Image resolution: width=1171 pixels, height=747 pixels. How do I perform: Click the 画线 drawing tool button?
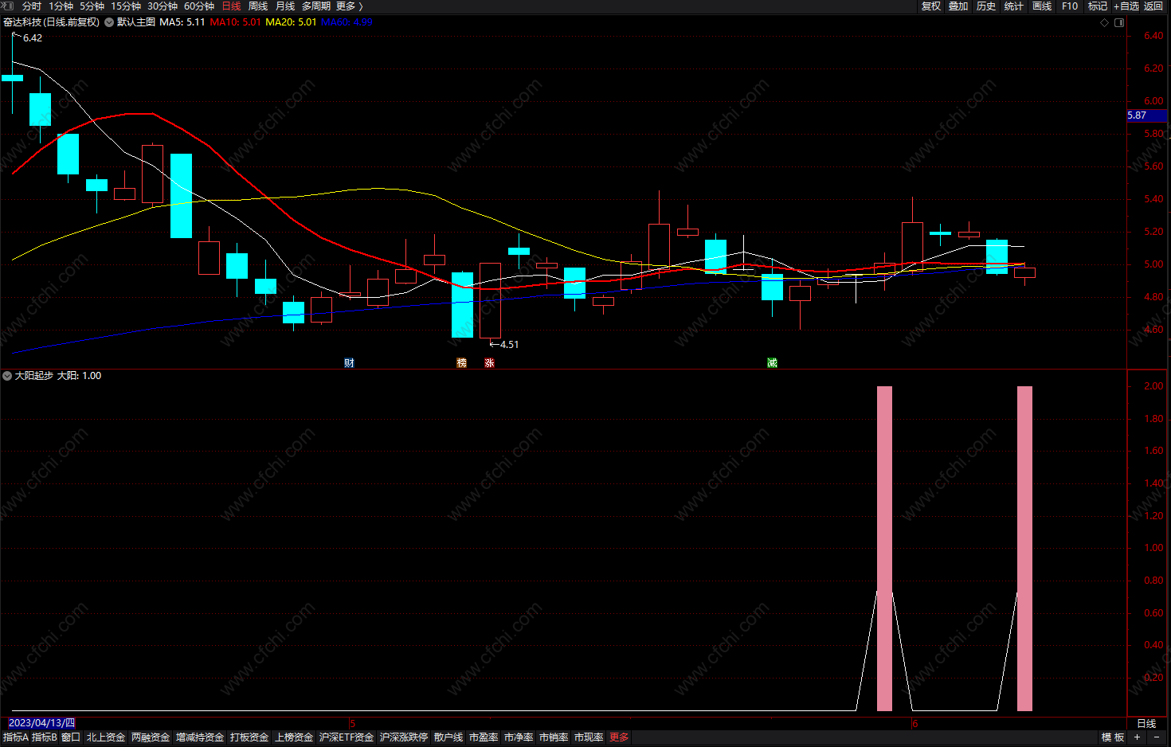pos(1042,6)
